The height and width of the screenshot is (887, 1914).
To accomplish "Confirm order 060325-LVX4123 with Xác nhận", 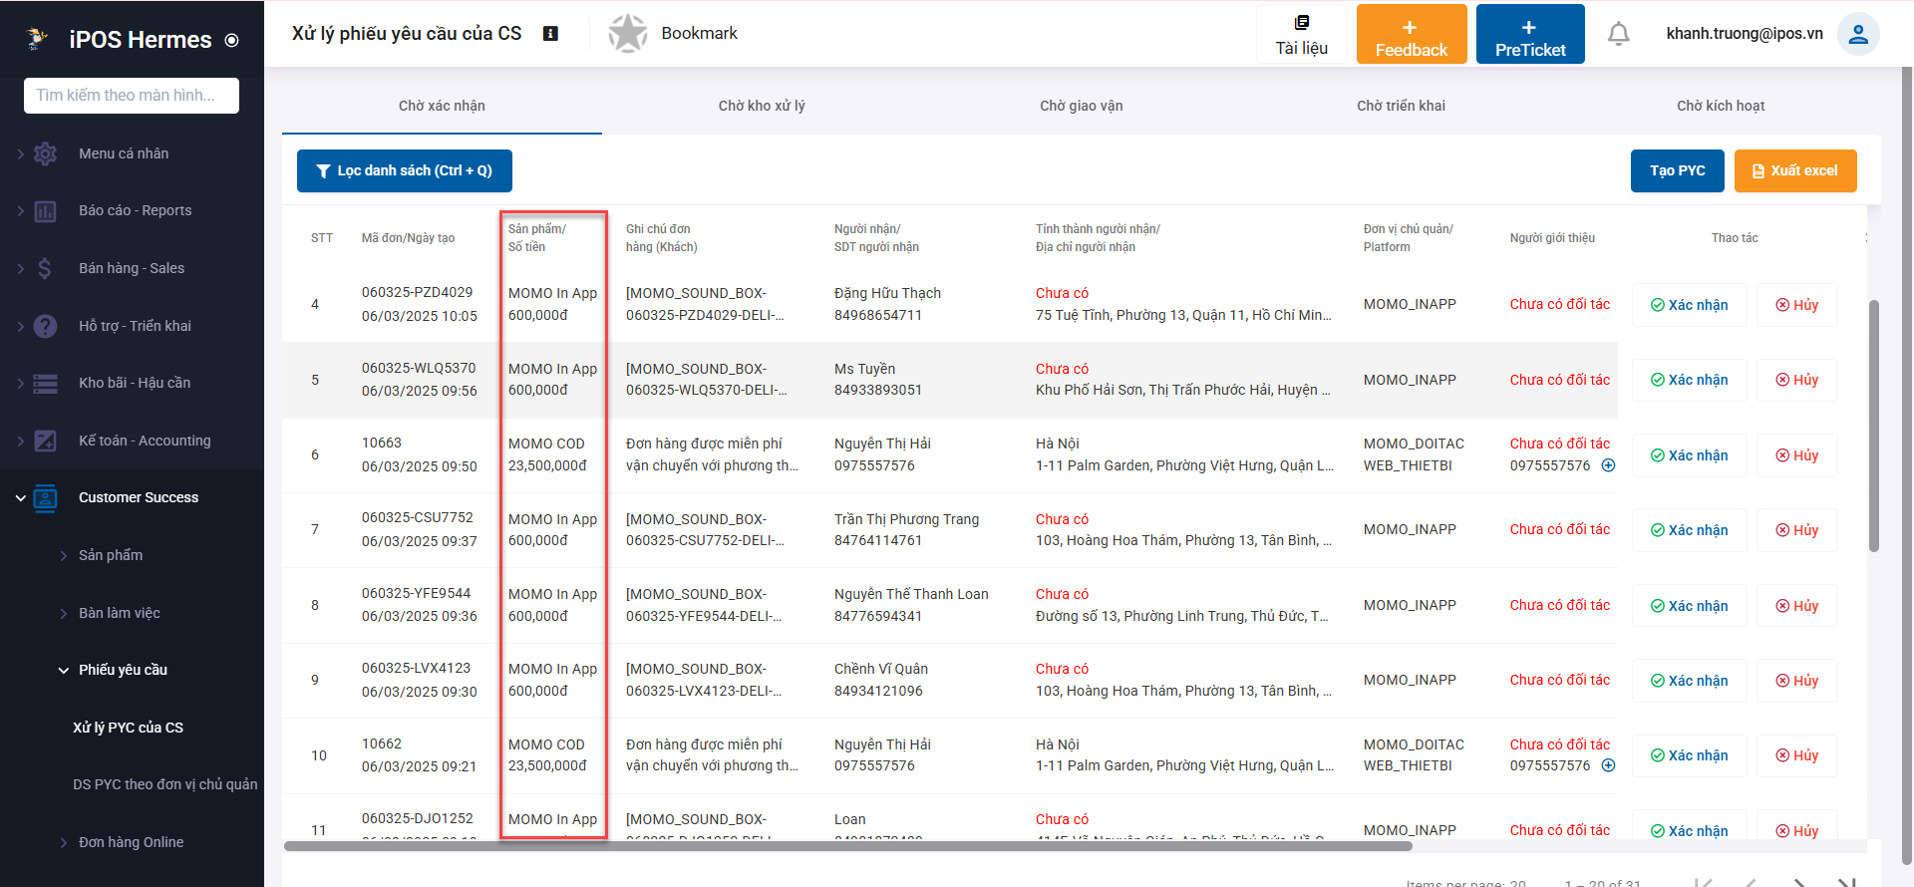I will [x=1690, y=681].
